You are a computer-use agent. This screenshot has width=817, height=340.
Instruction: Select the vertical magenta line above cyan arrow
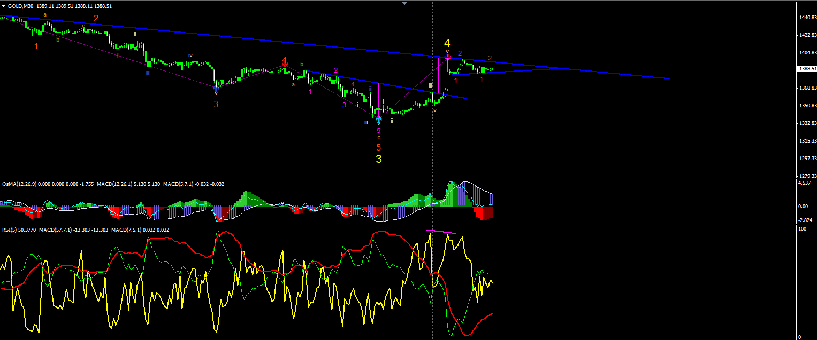379,99
